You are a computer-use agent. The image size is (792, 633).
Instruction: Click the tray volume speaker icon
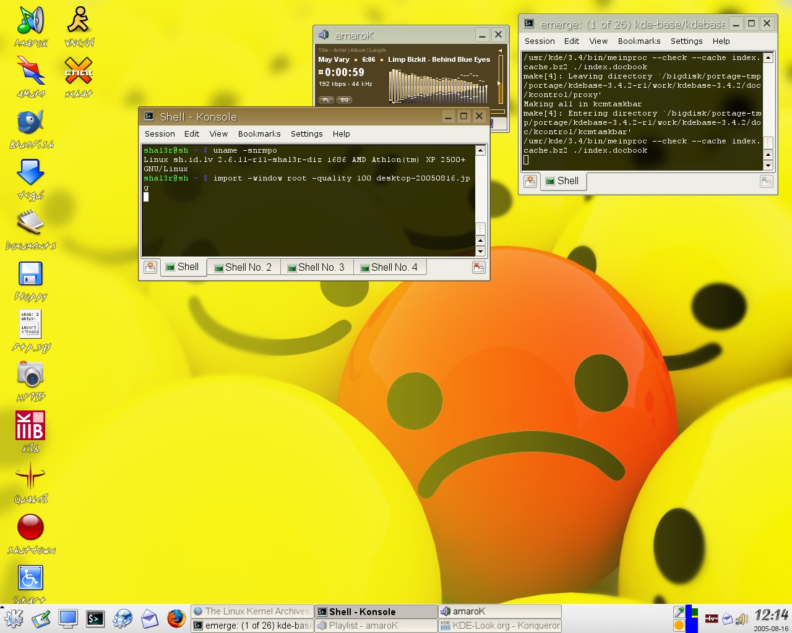[741, 619]
